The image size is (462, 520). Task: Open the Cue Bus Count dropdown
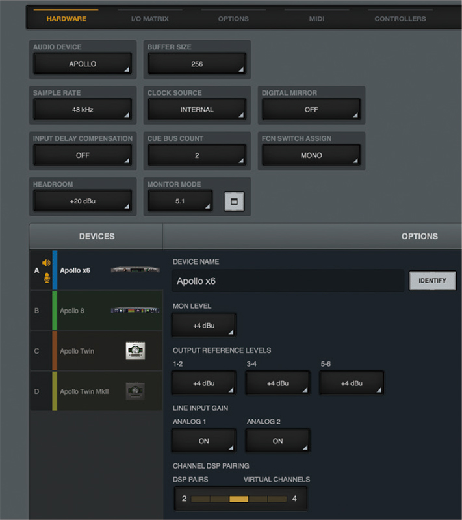coord(197,155)
